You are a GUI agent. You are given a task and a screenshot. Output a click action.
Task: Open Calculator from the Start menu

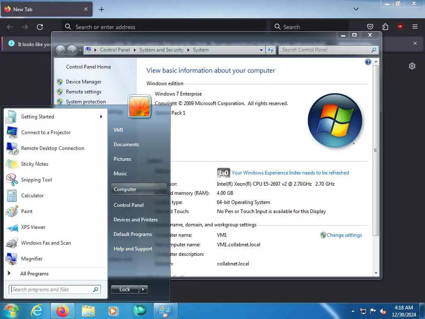tap(56, 196)
